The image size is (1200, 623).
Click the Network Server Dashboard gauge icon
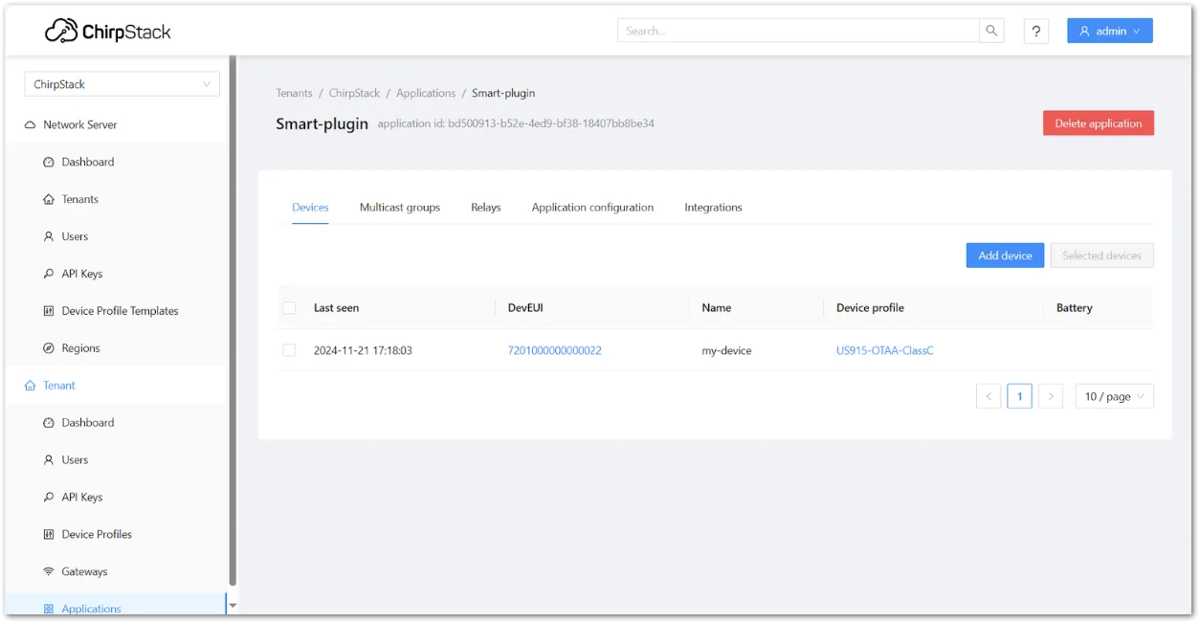click(x=49, y=162)
